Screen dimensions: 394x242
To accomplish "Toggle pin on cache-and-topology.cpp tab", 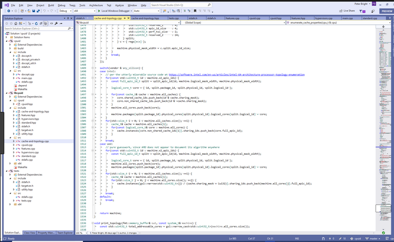I will pyautogui.click(x=125, y=18).
